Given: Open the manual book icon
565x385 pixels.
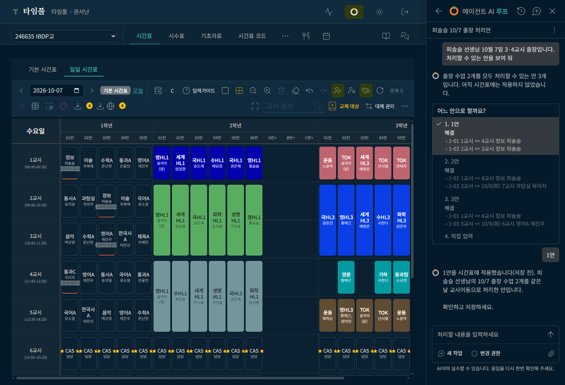Looking at the screenshot, I should coord(386,36).
